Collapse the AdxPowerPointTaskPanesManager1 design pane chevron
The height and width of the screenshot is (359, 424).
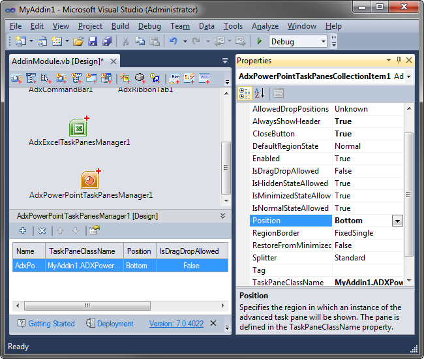coord(222,216)
